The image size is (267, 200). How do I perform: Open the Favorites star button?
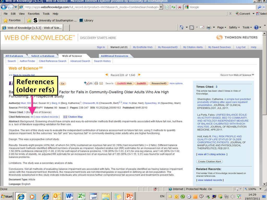(x=12, y=20)
